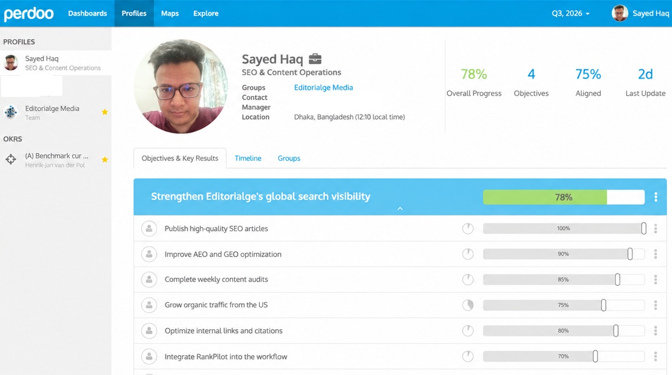Click owner avatar for Grow organic traffic row
The width and height of the screenshot is (672, 375).
tap(149, 305)
